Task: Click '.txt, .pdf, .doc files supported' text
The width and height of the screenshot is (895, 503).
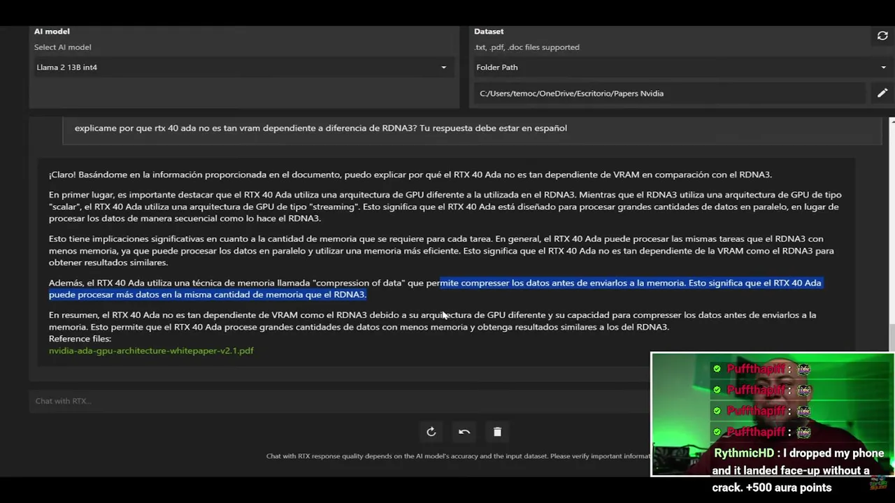Action: tap(527, 48)
